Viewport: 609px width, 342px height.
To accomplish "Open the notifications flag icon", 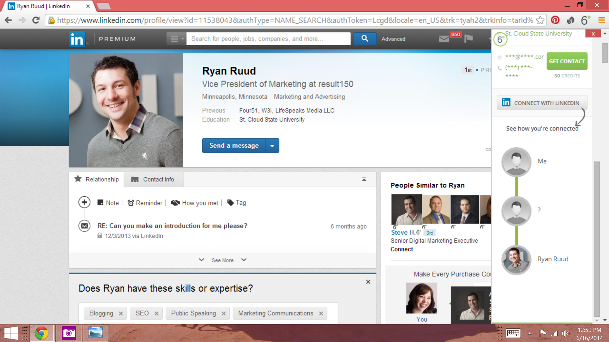I will pyautogui.click(x=468, y=39).
